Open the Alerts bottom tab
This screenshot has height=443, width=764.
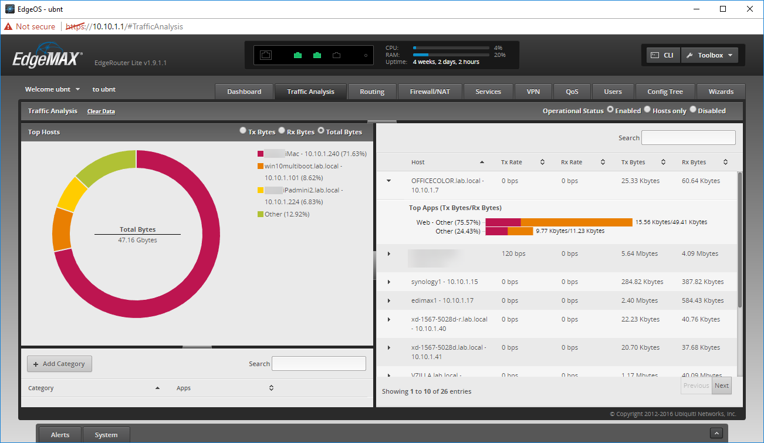(x=60, y=435)
